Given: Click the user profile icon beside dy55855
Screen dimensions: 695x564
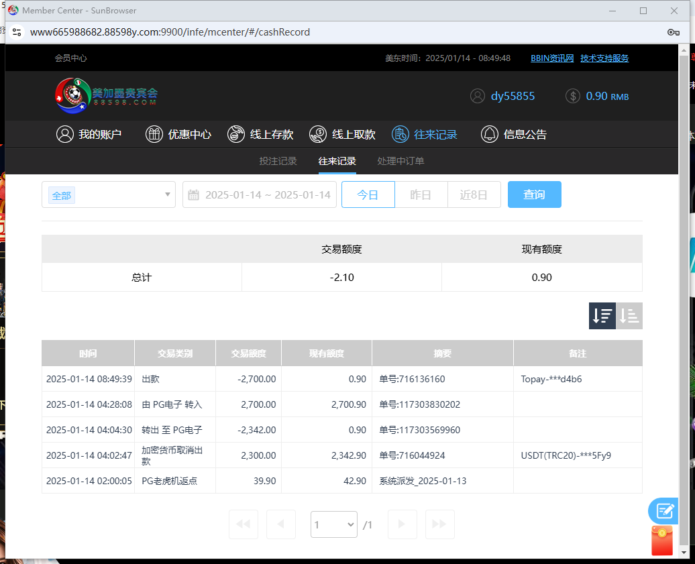Looking at the screenshot, I should (477, 96).
